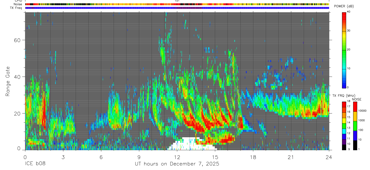The image size is (370, 170).
Task: Click the orange segment of NOISE color bar
Action: coord(355,116)
